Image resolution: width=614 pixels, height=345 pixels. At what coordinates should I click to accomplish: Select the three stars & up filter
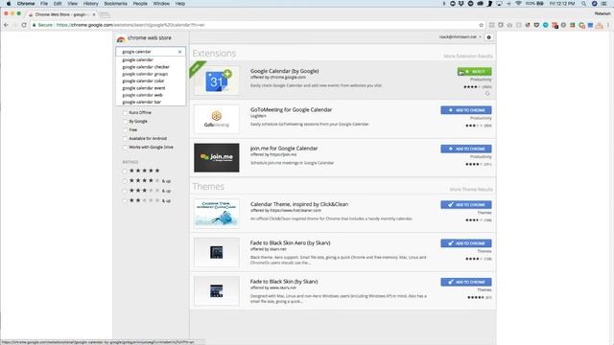[x=125, y=191]
